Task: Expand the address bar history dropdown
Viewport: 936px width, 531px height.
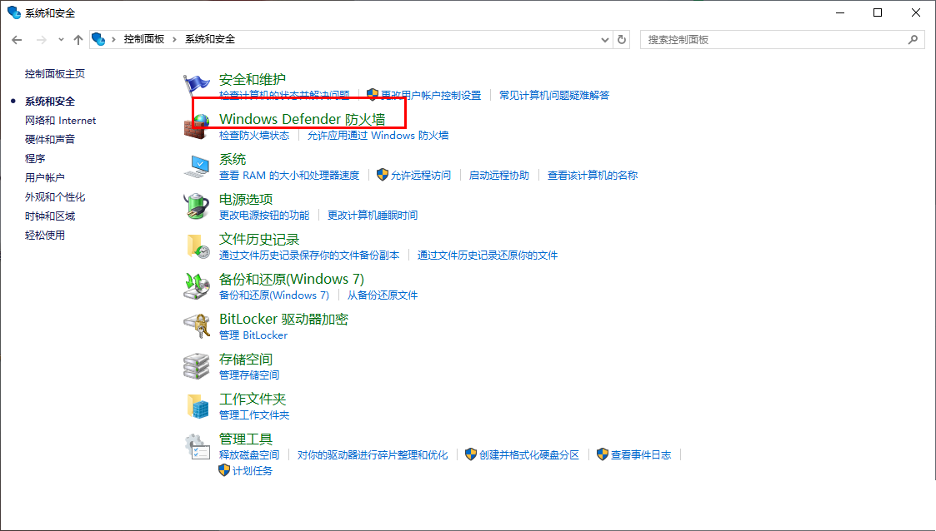Action: click(605, 40)
